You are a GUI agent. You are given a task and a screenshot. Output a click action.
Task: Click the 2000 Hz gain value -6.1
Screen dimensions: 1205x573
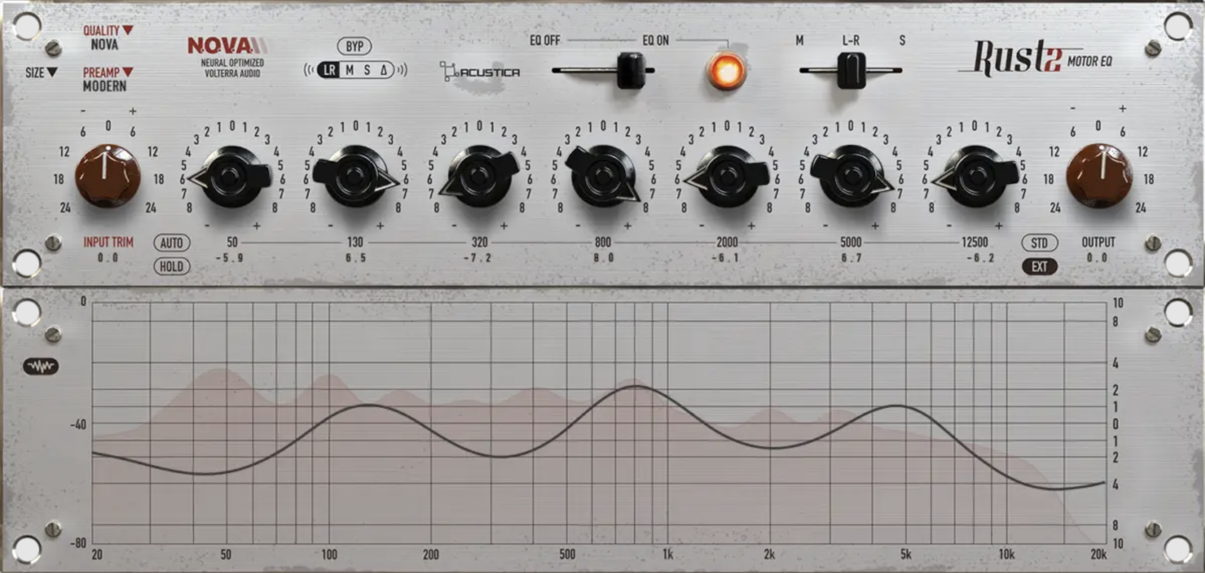coord(725,258)
